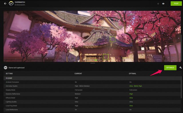Click the OVERWATCH title text
183x113 pixels.
coord(20,2)
